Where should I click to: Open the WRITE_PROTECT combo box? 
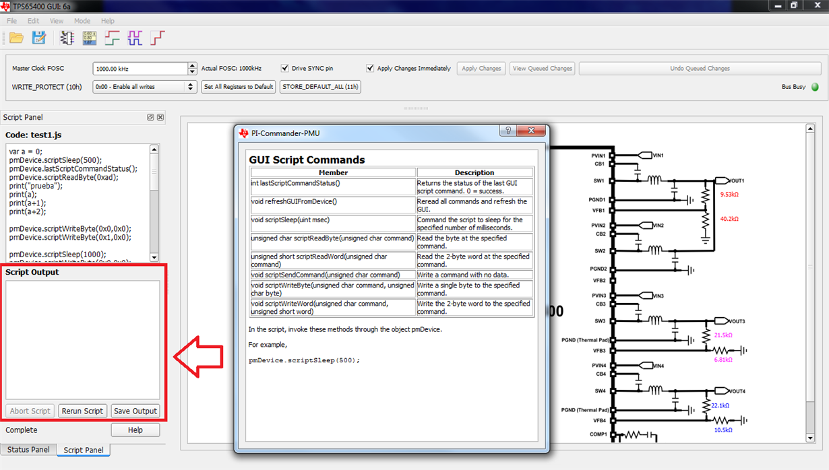144,87
